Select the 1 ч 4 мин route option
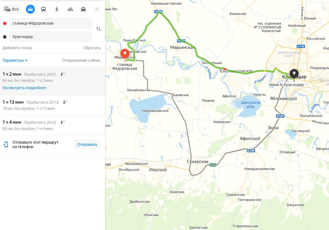329x230 pixels. click(52, 125)
